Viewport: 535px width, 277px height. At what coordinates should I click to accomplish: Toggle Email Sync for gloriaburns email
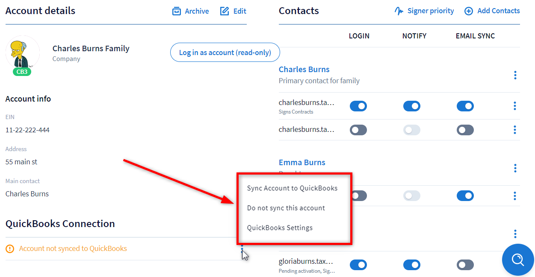pyautogui.click(x=465, y=265)
